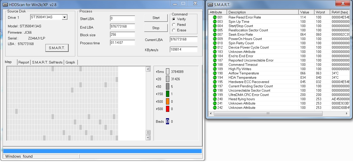Switch to the Report tab
353x164 pixels.
click(x=24, y=62)
